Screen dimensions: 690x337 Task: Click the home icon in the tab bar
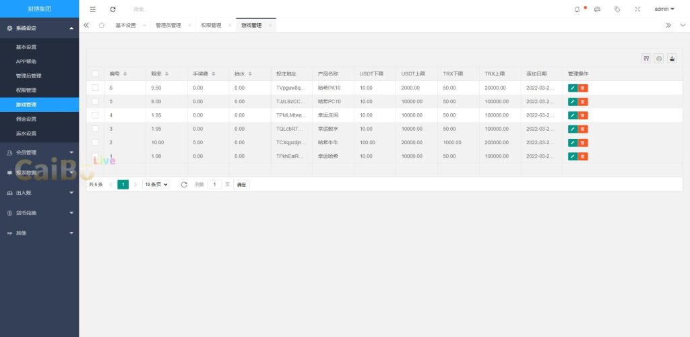[101, 25]
